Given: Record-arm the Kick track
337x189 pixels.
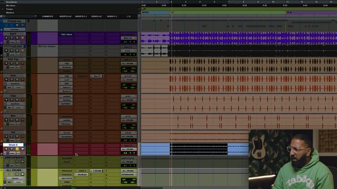Looking at the screenshot, I should point(6,79).
